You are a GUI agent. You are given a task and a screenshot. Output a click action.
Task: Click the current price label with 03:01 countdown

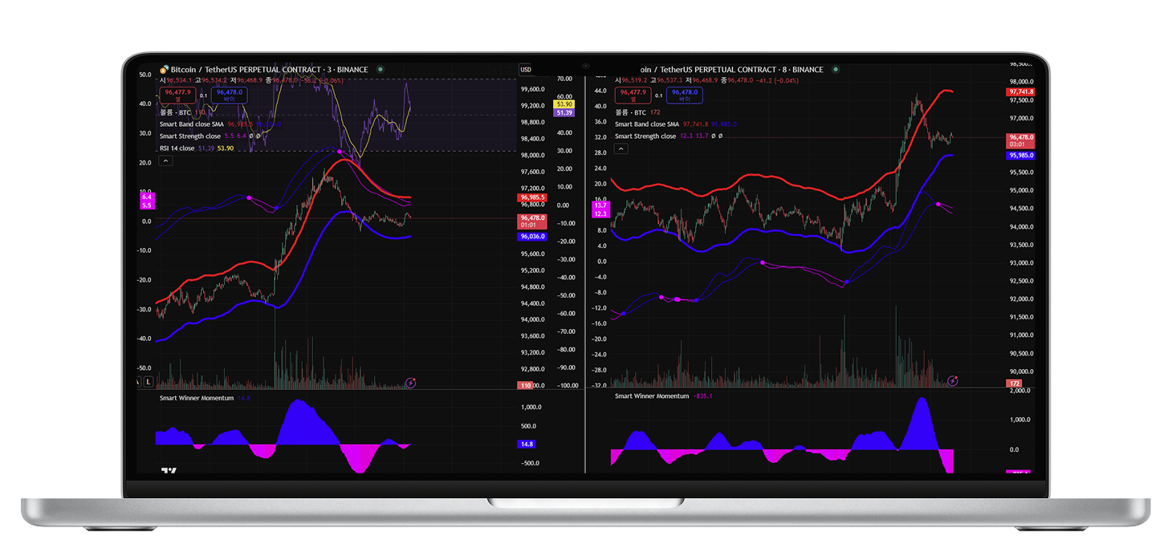[1020, 141]
